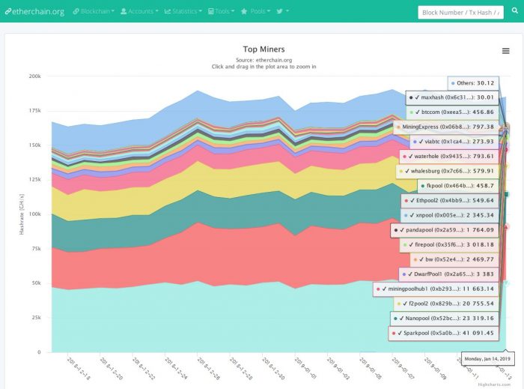Click the xnpool tooltip entry

click(449, 215)
